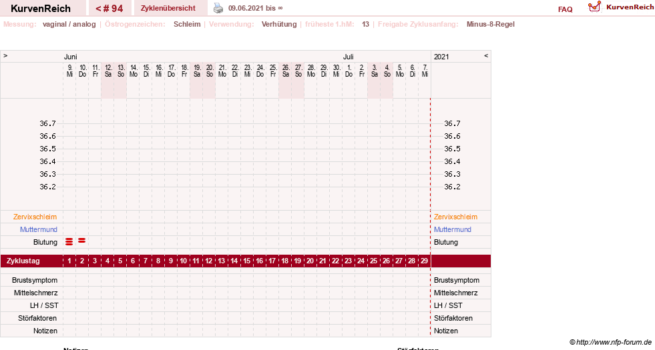Screen dimensions: 655x350
Task: Click the Juli month label
Action: pyautogui.click(x=349, y=57)
